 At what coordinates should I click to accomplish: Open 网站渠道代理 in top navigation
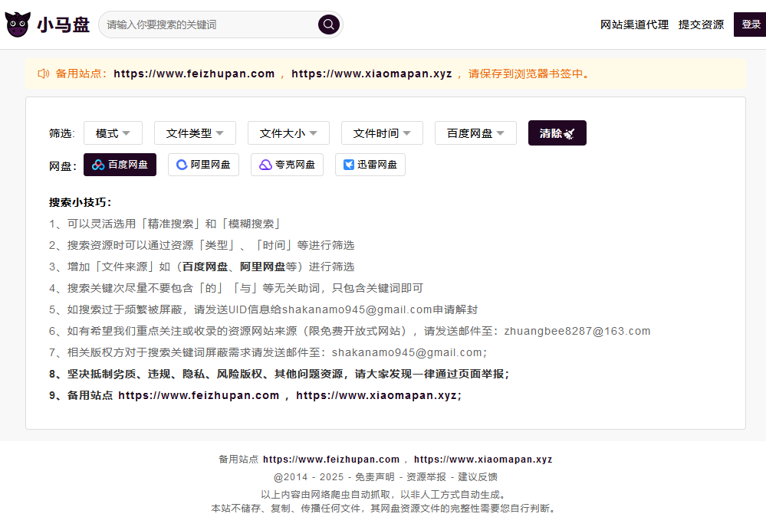point(634,25)
